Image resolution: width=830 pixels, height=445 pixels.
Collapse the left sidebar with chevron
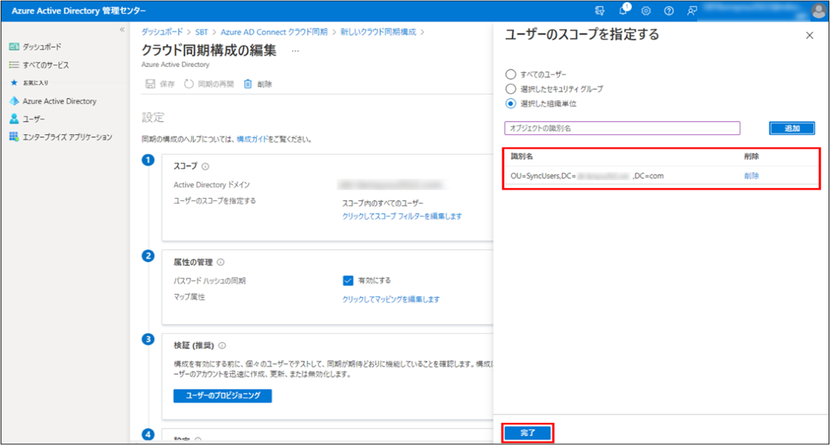(121, 29)
